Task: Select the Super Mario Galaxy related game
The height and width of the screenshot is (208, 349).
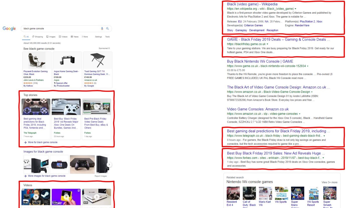Action: click(x=298, y=197)
